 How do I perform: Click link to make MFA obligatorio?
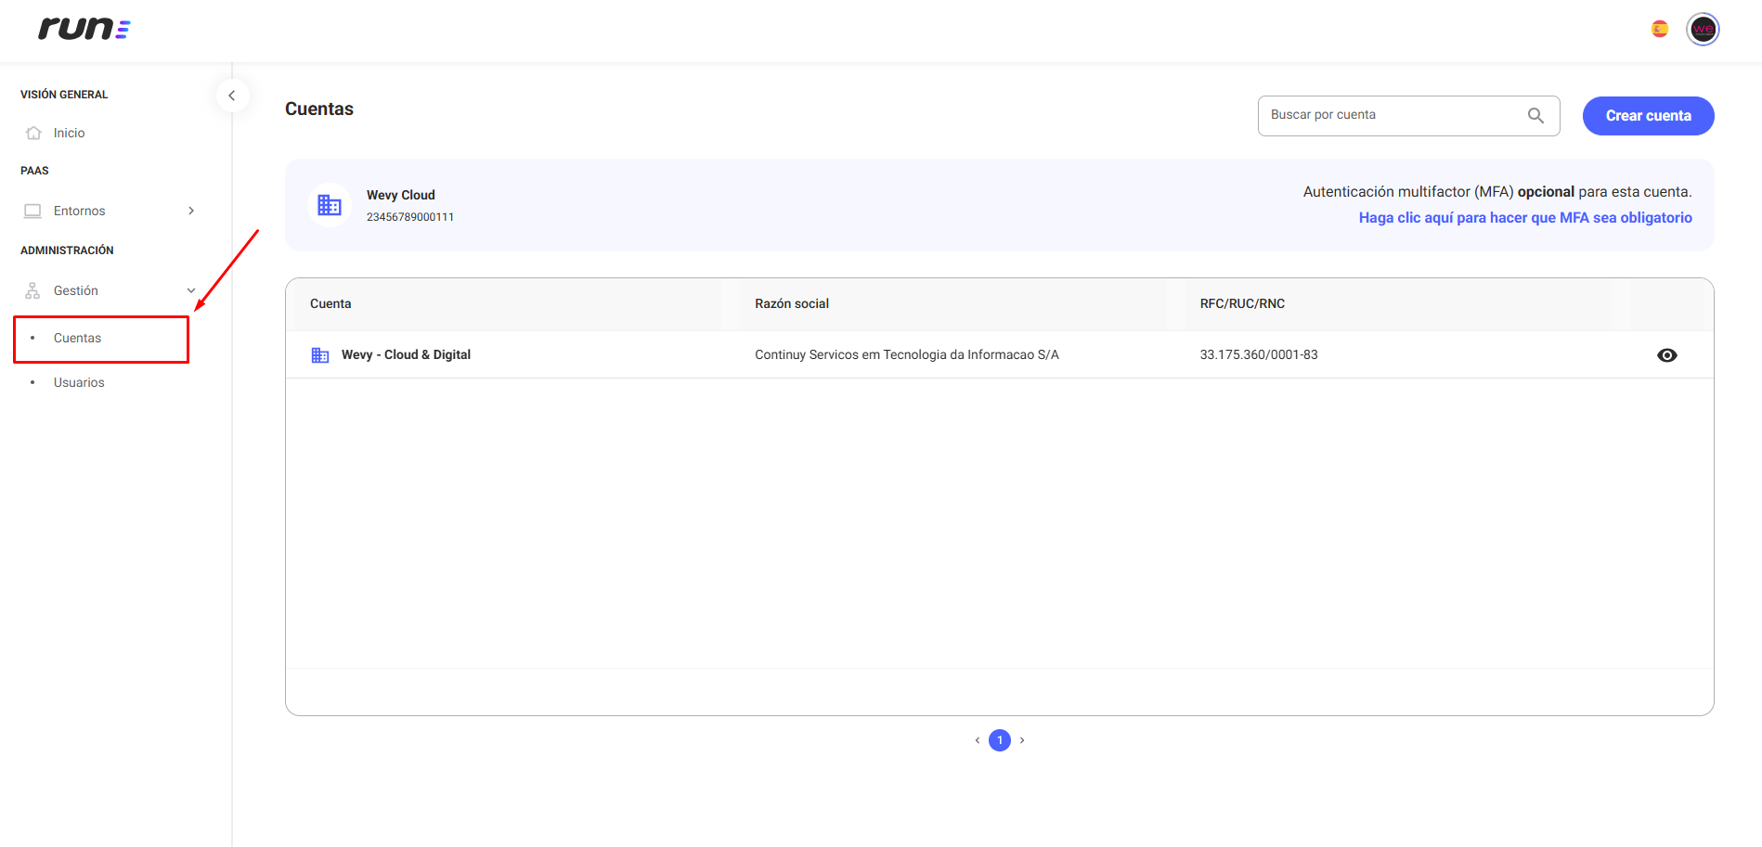pyautogui.click(x=1525, y=217)
